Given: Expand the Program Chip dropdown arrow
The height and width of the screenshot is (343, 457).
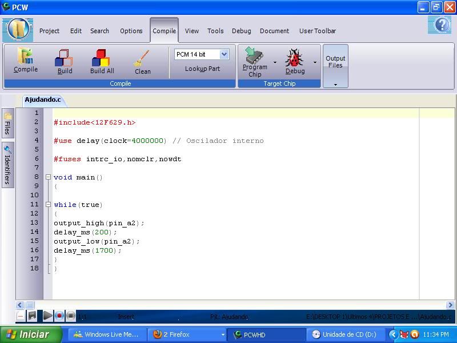Looking at the screenshot, I should click(275, 62).
